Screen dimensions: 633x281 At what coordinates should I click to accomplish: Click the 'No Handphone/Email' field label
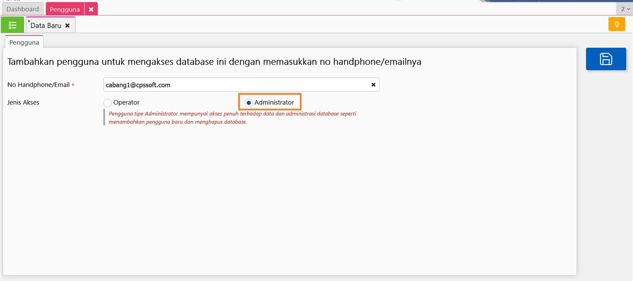pyautogui.click(x=38, y=85)
